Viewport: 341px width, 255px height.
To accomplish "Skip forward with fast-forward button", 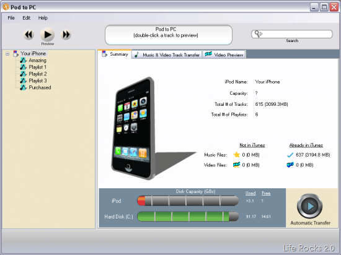I will click(x=66, y=35).
